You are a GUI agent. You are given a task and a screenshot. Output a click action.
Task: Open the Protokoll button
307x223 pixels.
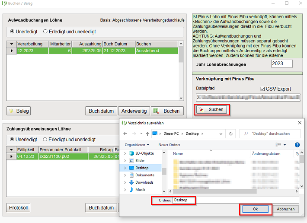pyautogui.click(x=18, y=207)
